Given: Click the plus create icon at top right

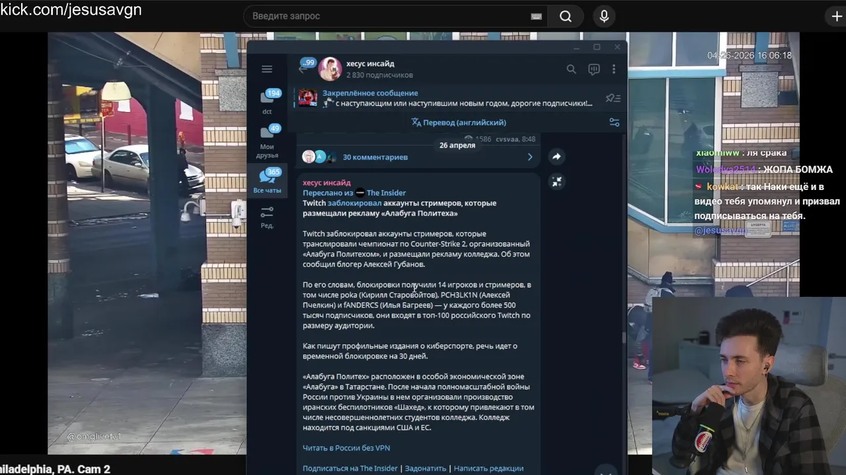Looking at the screenshot, I should [837, 16].
